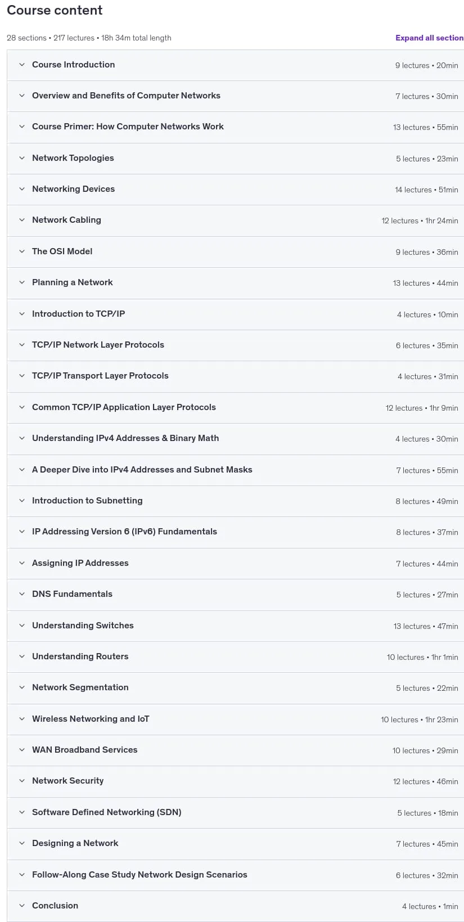Expand the Conclusion section chevron
This screenshot has width=464, height=922.
pos(22,906)
